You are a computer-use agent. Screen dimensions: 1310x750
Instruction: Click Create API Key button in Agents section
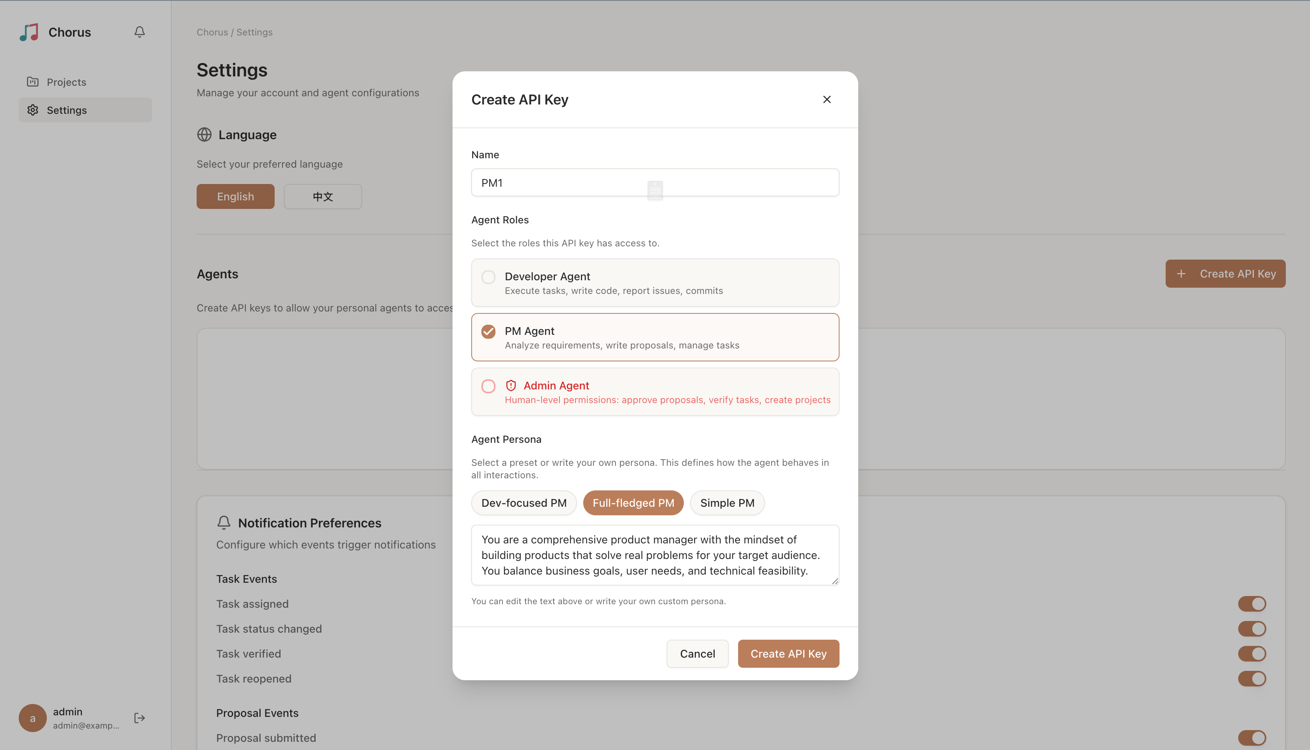coord(1225,274)
